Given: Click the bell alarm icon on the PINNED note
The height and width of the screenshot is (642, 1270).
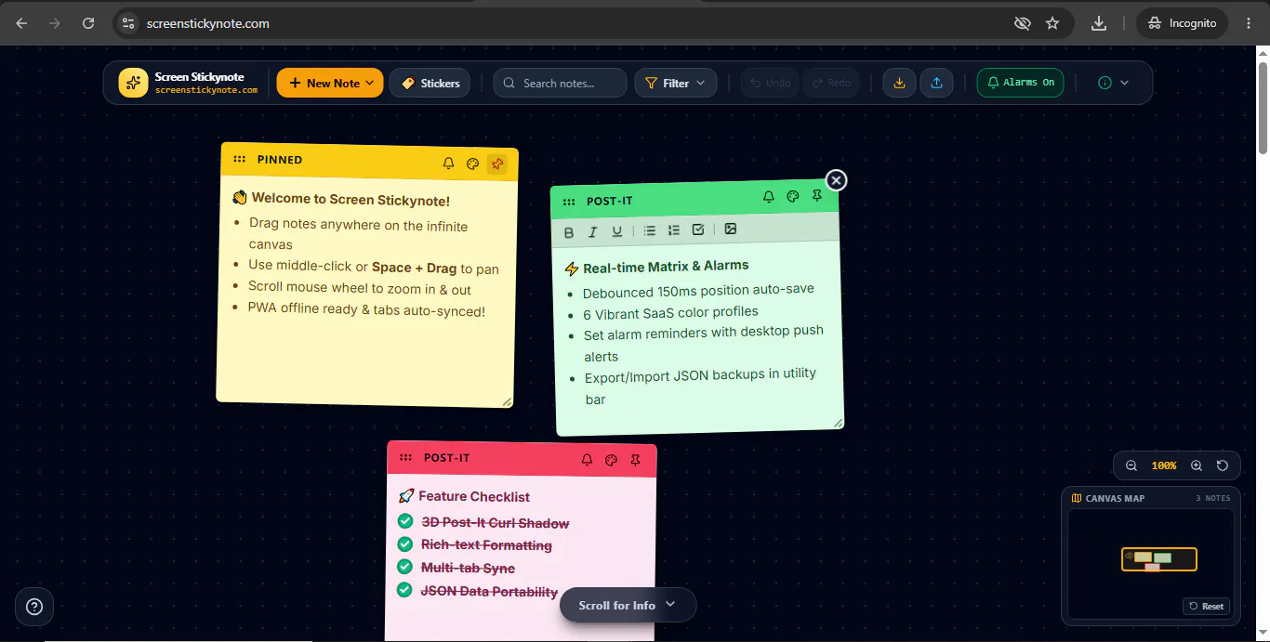Looking at the screenshot, I should point(448,164).
